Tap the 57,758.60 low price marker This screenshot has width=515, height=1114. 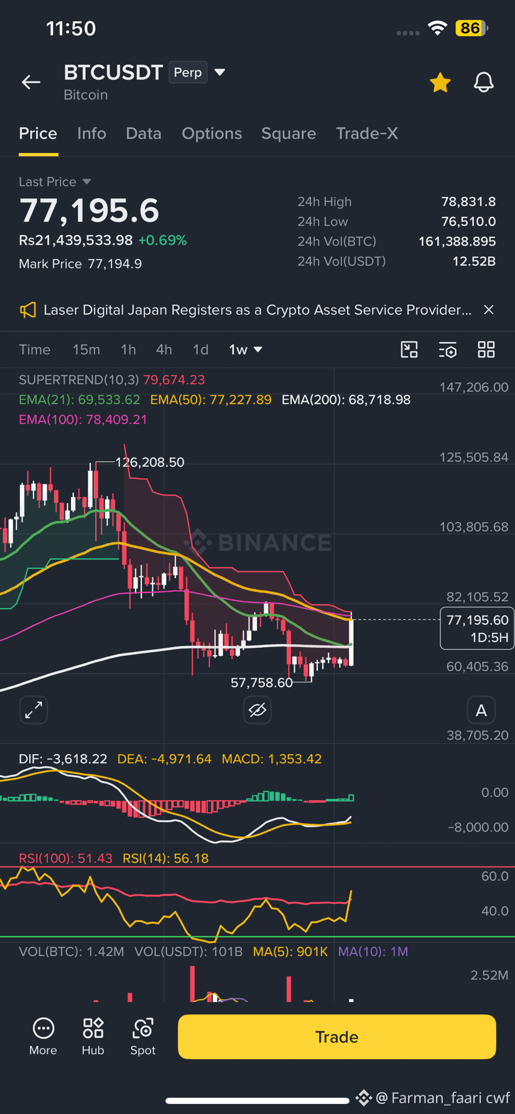click(x=262, y=683)
